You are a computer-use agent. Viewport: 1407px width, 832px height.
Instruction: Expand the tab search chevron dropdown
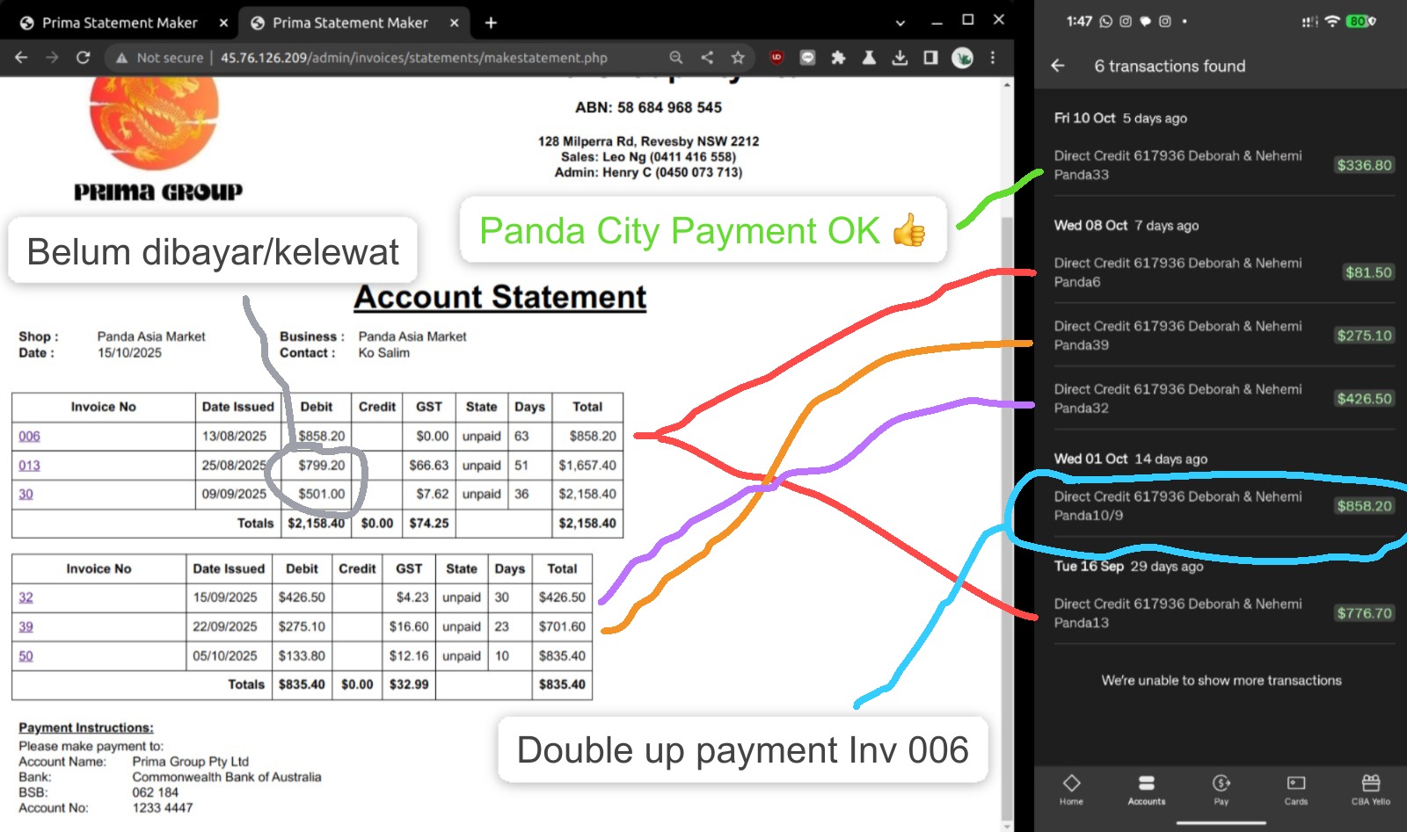point(900,23)
